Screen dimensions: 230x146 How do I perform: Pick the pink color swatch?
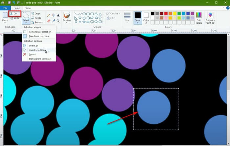click(x=166, y=18)
